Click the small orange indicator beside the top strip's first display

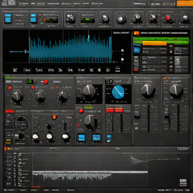click(x=44, y=20)
